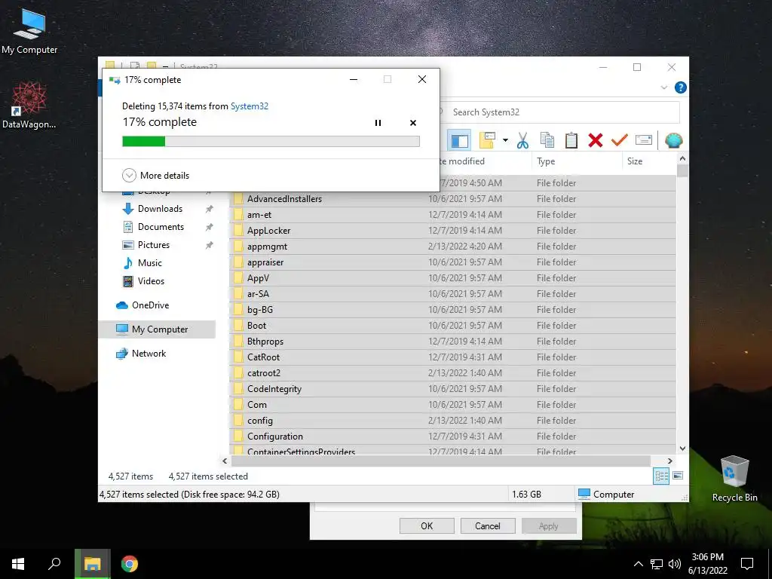
Task: Select the appmgmt folder
Action: pos(452,247)
